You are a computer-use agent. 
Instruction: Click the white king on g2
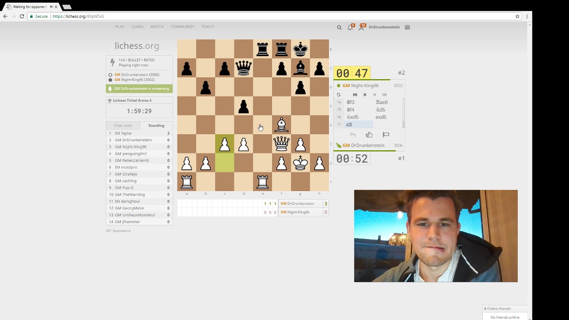click(301, 163)
